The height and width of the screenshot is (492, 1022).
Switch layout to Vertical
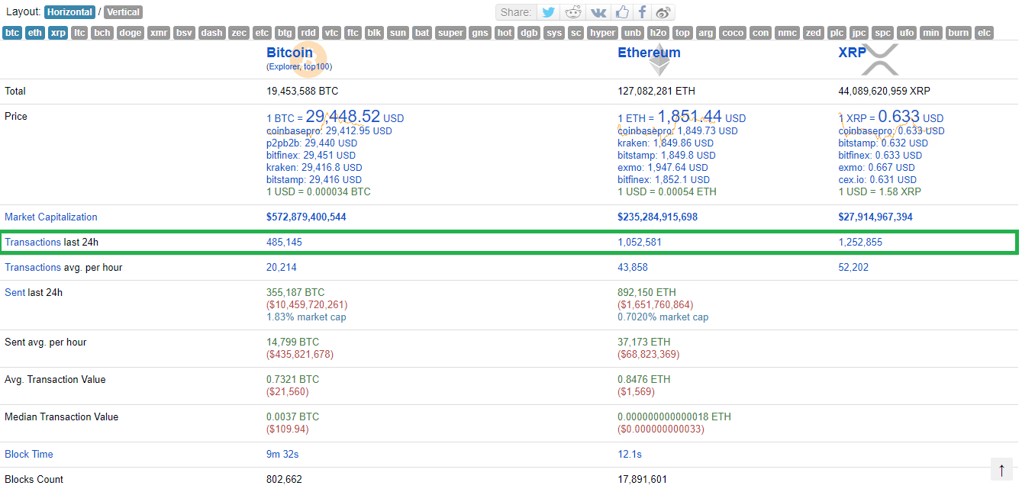(124, 12)
